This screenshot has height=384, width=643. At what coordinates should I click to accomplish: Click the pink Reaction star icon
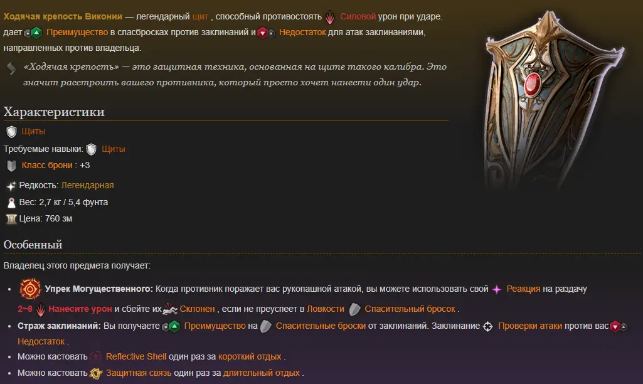pyautogui.click(x=497, y=289)
